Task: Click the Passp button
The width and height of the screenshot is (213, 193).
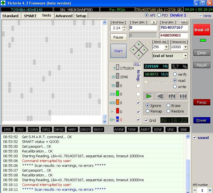Action: [x=201, y=102]
